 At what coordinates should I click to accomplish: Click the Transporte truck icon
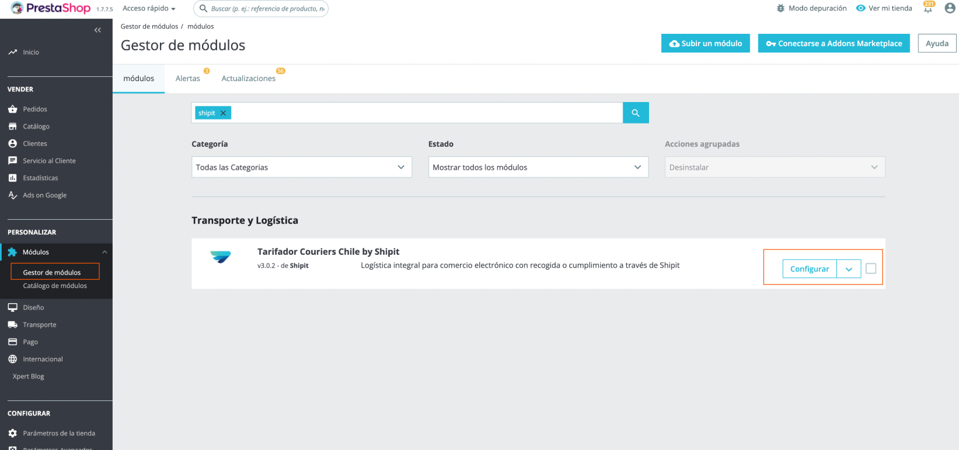pyautogui.click(x=13, y=325)
